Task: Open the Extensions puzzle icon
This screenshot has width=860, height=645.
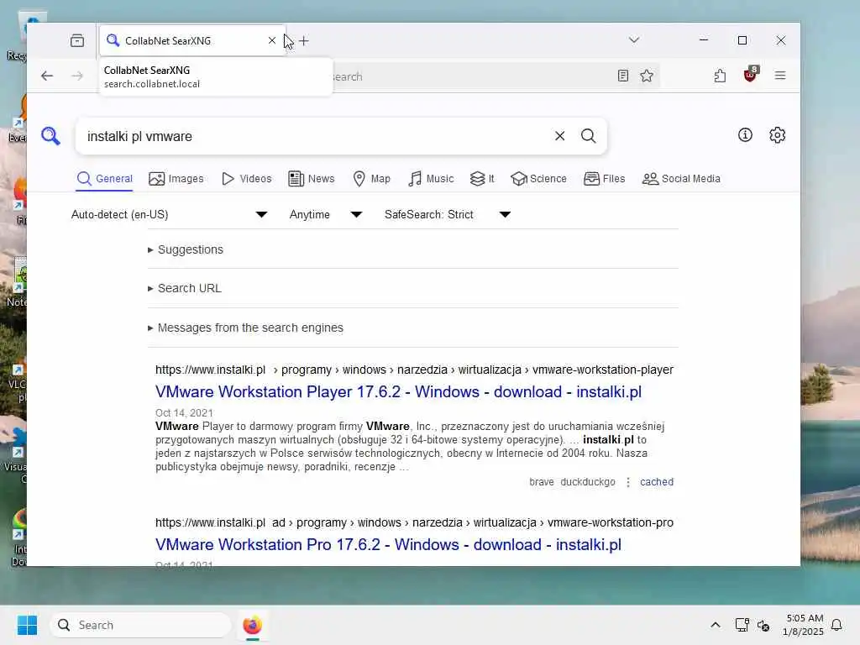Action: 720,76
